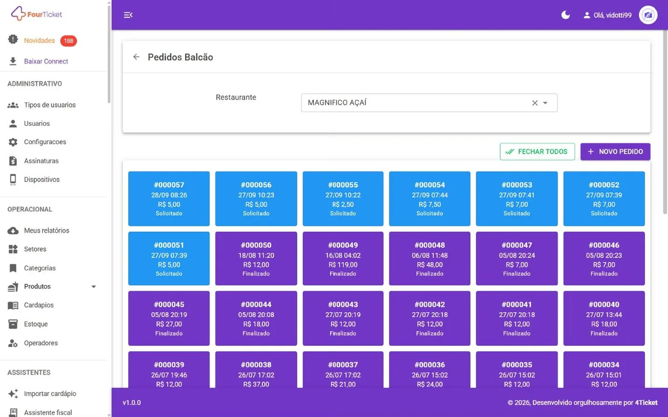Open order card #000057

point(169,198)
